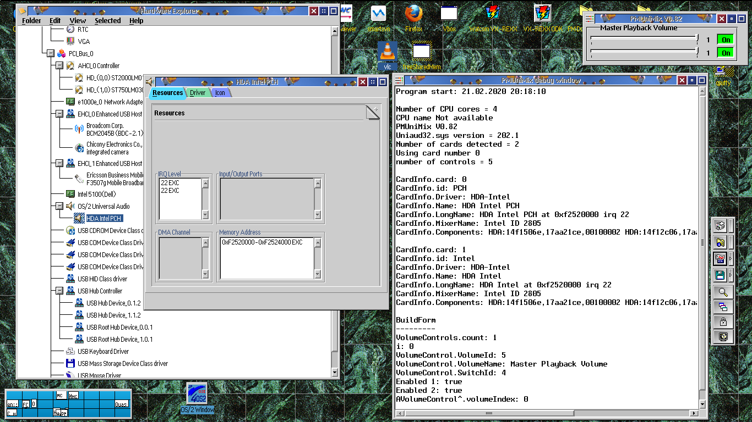
Task: Open the Selected menu in Hardware Explorer
Action: (x=107, y=21)
